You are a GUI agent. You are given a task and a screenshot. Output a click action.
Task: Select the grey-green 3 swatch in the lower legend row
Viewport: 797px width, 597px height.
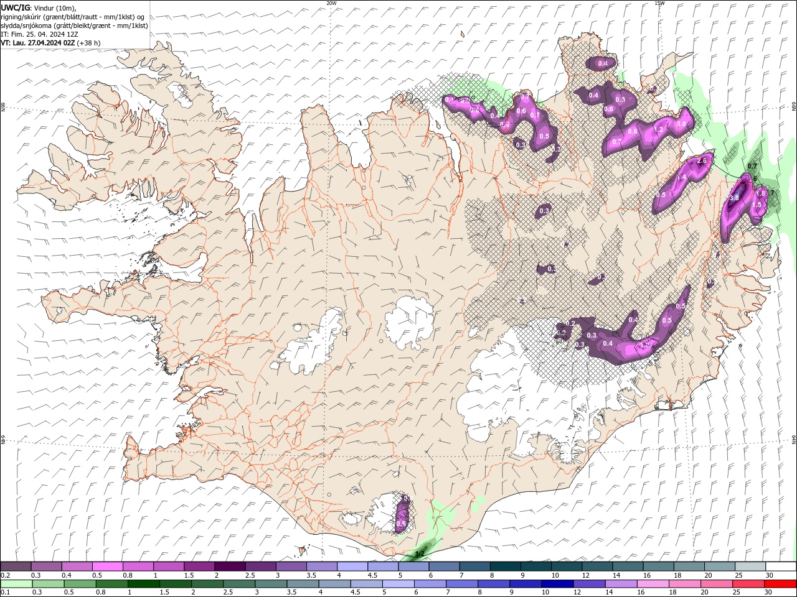click(270, 584)
